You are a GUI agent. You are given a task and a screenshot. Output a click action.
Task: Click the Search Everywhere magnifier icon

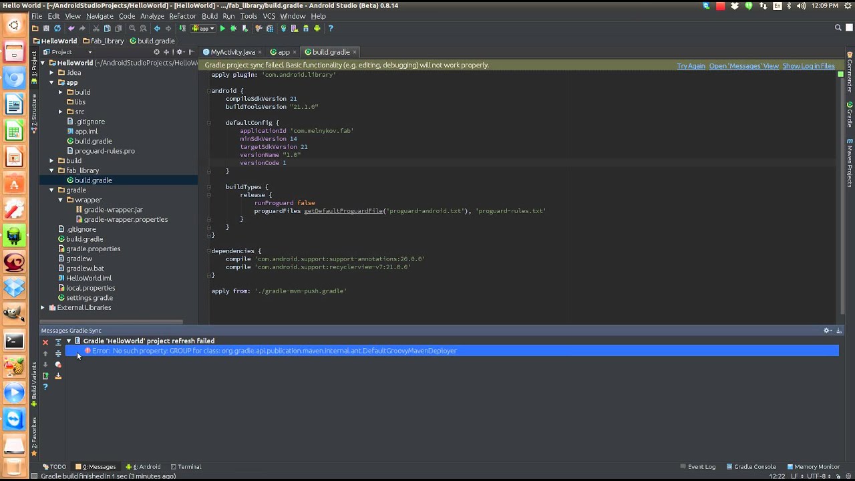838,28
